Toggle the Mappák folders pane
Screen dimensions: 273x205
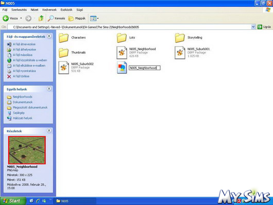tap(77, 18)
